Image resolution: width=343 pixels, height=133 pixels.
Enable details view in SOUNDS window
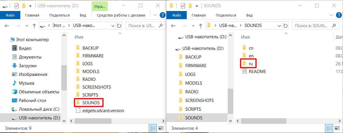click(x=329, y=128)
